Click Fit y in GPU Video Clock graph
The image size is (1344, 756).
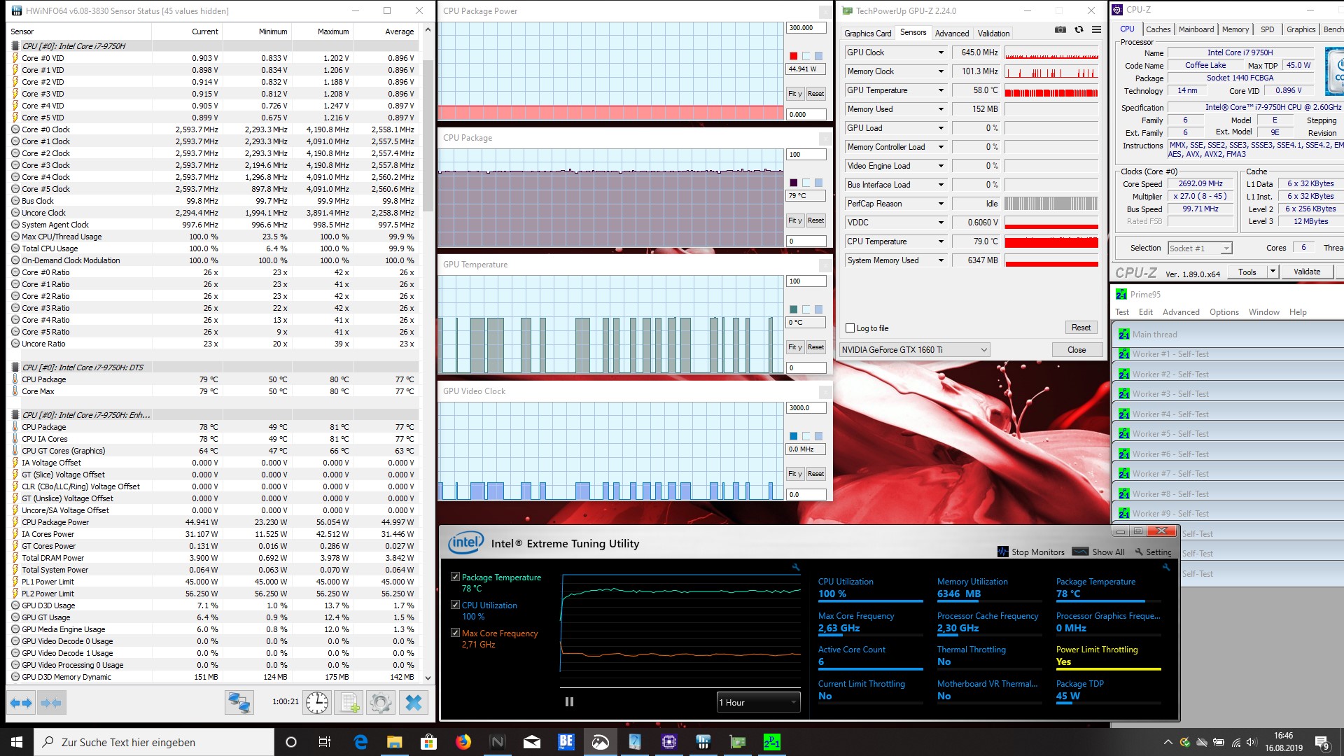point(794,474)
